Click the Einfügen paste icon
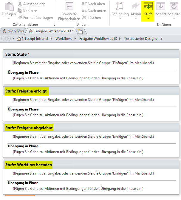Screen dimensions: 181x200 pyautogui.click(x=9, y=6)
